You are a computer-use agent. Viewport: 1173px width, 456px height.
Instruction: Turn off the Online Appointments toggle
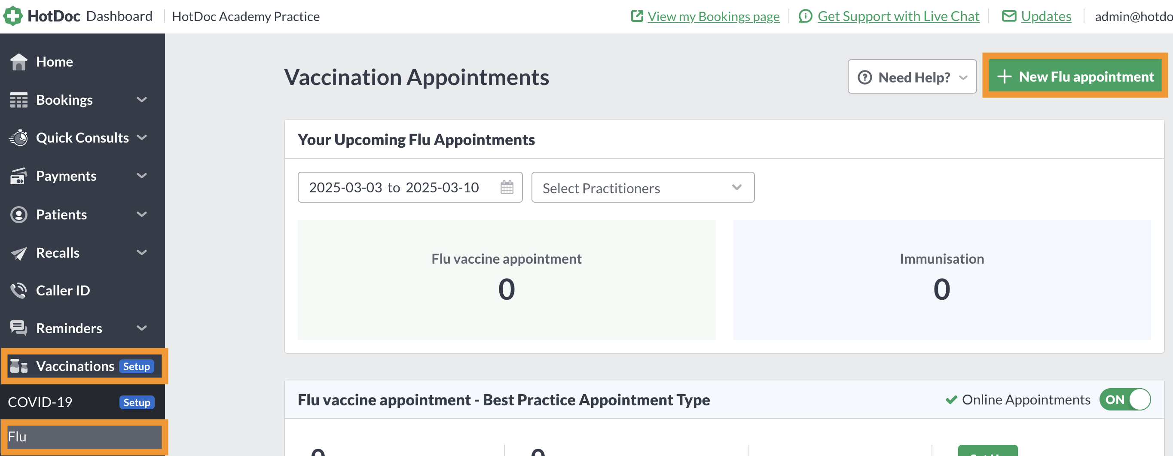[1125, 400]
